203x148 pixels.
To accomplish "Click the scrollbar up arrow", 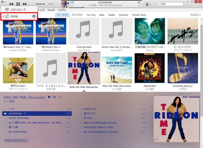I will [202, 20].
